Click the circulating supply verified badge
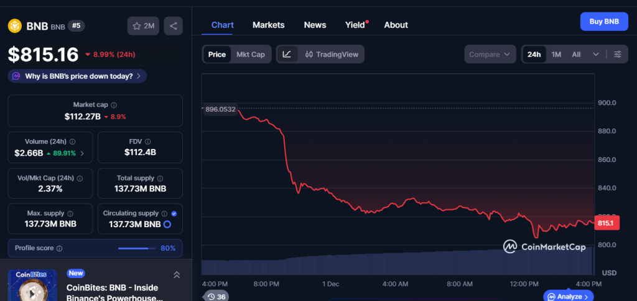This screenshot has height=301, width=637. pyautogui.click(x=174, y=213)
